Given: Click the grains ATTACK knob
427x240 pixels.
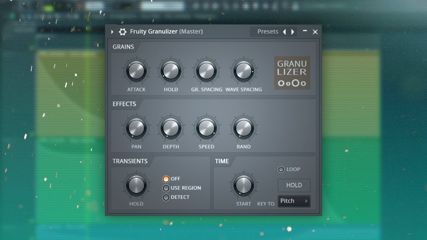Looking at the screenshot, I should 136,71.
